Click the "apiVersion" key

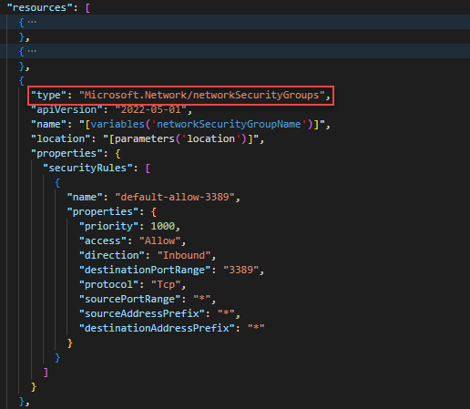66,109
